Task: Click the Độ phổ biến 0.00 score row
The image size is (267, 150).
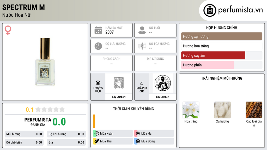Action: click(x=24, y=142)
